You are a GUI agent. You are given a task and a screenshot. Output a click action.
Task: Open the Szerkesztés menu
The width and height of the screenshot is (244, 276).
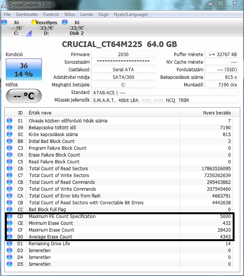coord(27,14)
